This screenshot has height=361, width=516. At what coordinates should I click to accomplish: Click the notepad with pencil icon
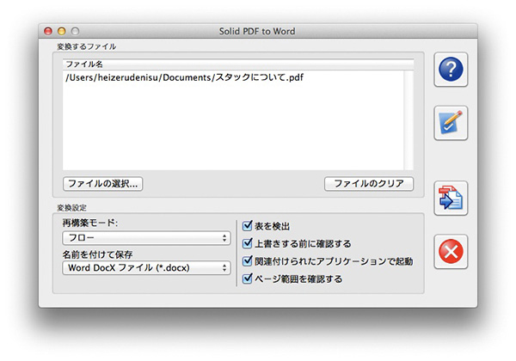[x=451, y=123]
